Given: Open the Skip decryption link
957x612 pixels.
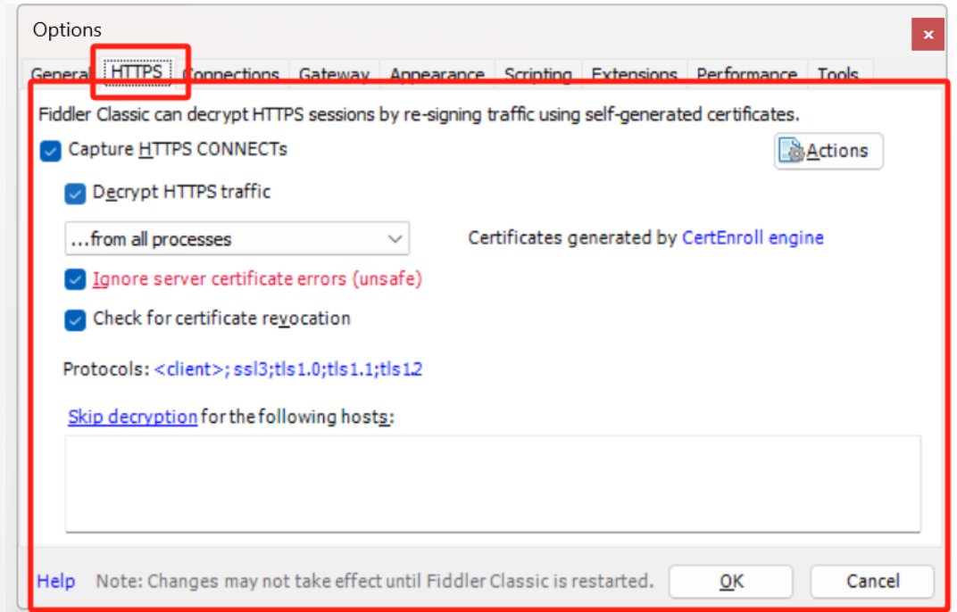Looking at the screenshot, I should click(132, 417).
